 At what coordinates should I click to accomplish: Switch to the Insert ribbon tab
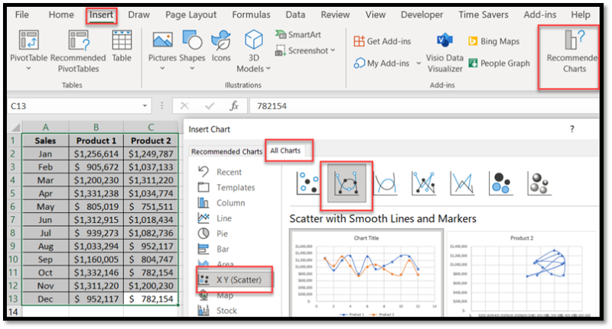[x=101, y=15]
